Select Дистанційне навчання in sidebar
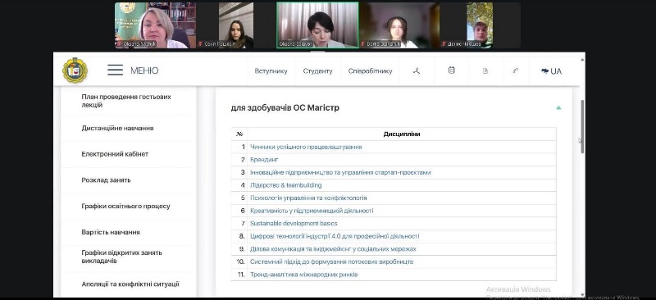 pos(117,128)
